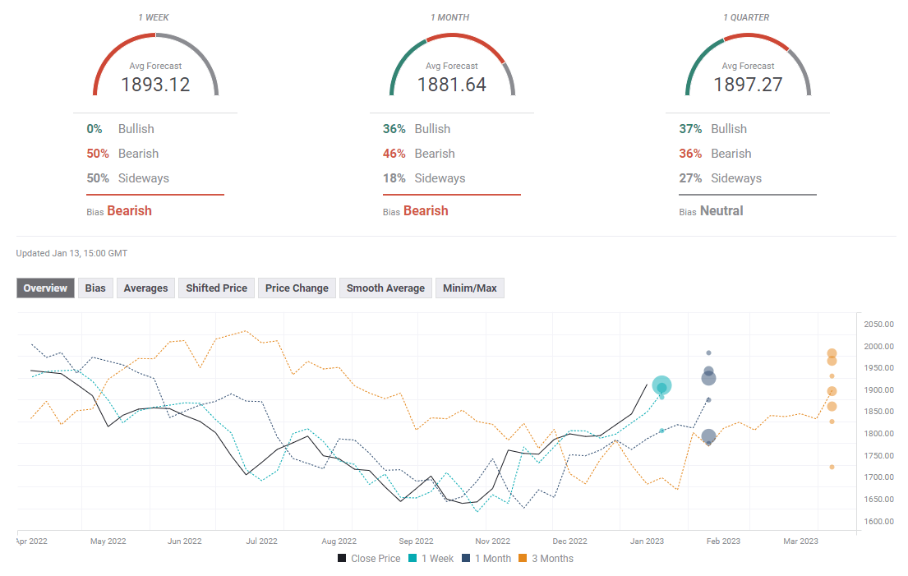Viewport: 908px width, 576px height.
Task: Open the Bias chart tab
Action: pyautogui.click(x=95, y=288)
